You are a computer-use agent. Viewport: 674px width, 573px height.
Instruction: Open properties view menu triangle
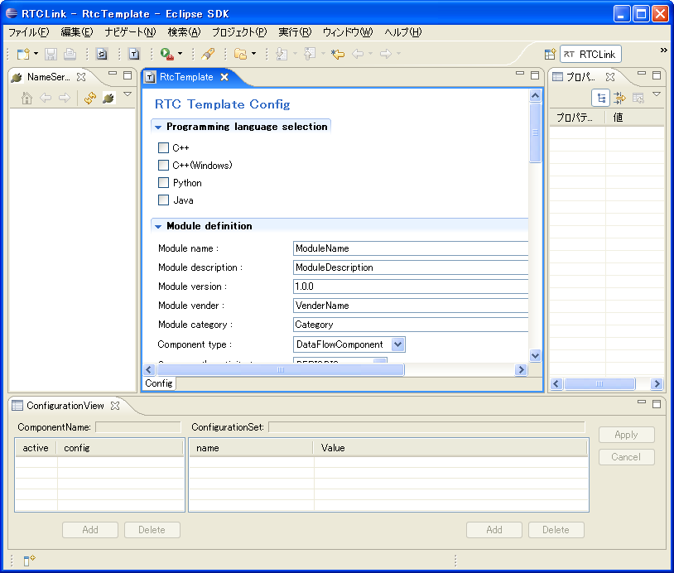657,94
